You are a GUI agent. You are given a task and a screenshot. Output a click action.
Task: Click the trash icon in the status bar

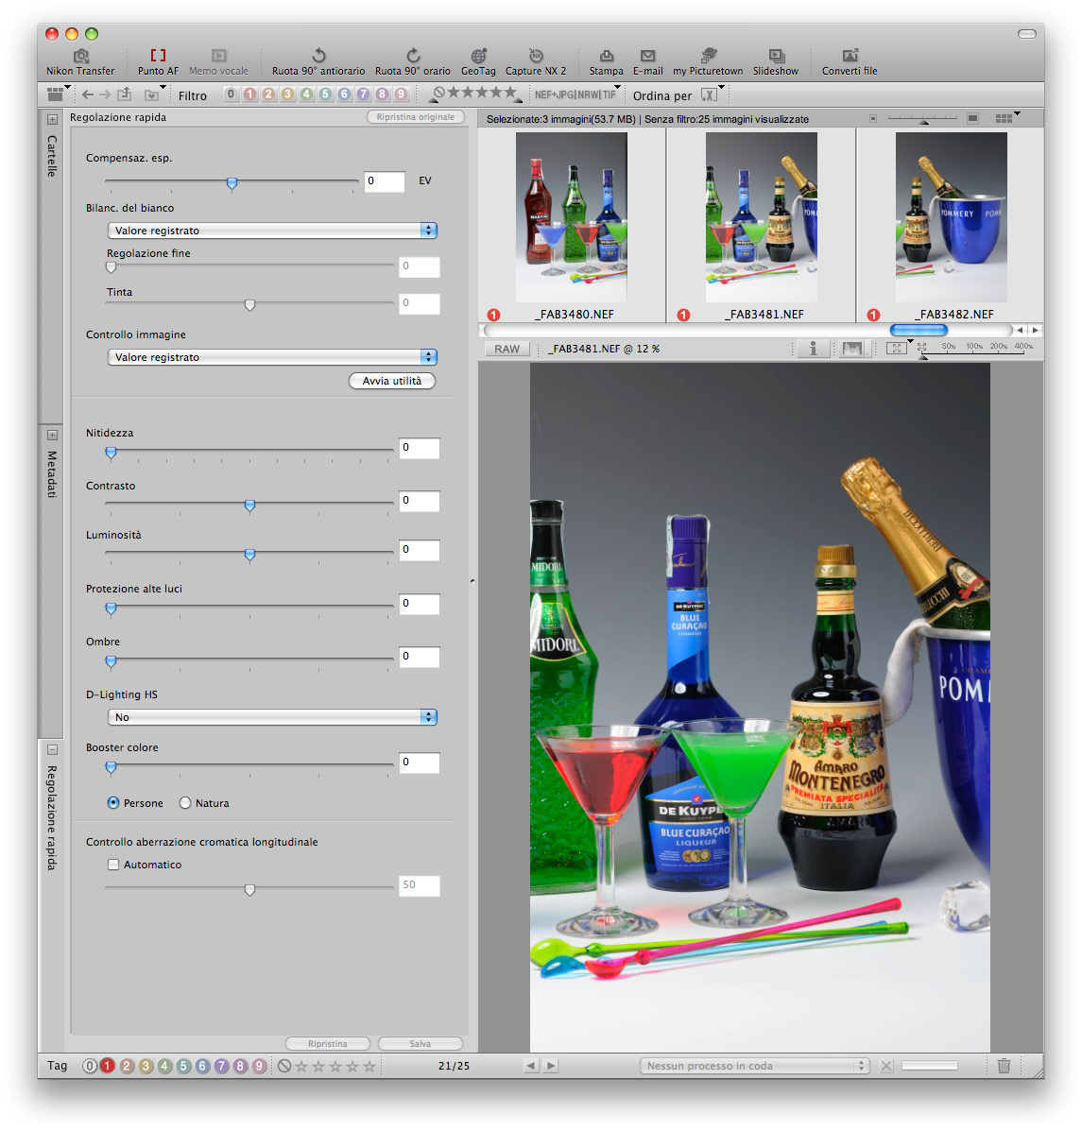(1004, 1066)
